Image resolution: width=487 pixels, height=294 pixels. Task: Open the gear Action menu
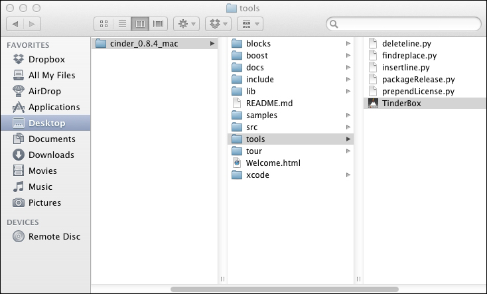click(x=186, y=24)
